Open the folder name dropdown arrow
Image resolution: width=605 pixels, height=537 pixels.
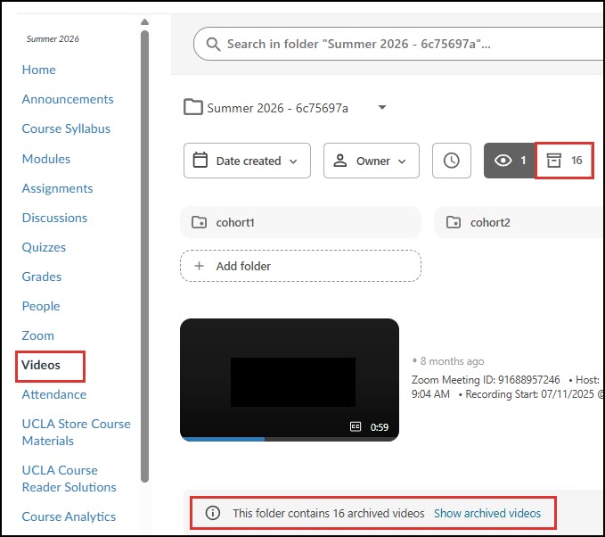[x=382, y=107]
